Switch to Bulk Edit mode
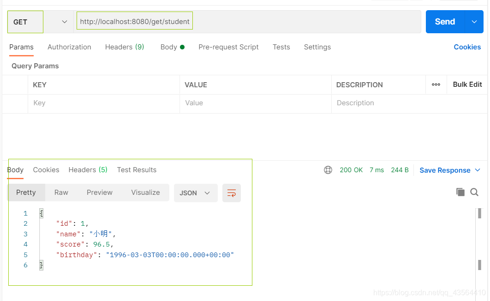 point(467,84)
